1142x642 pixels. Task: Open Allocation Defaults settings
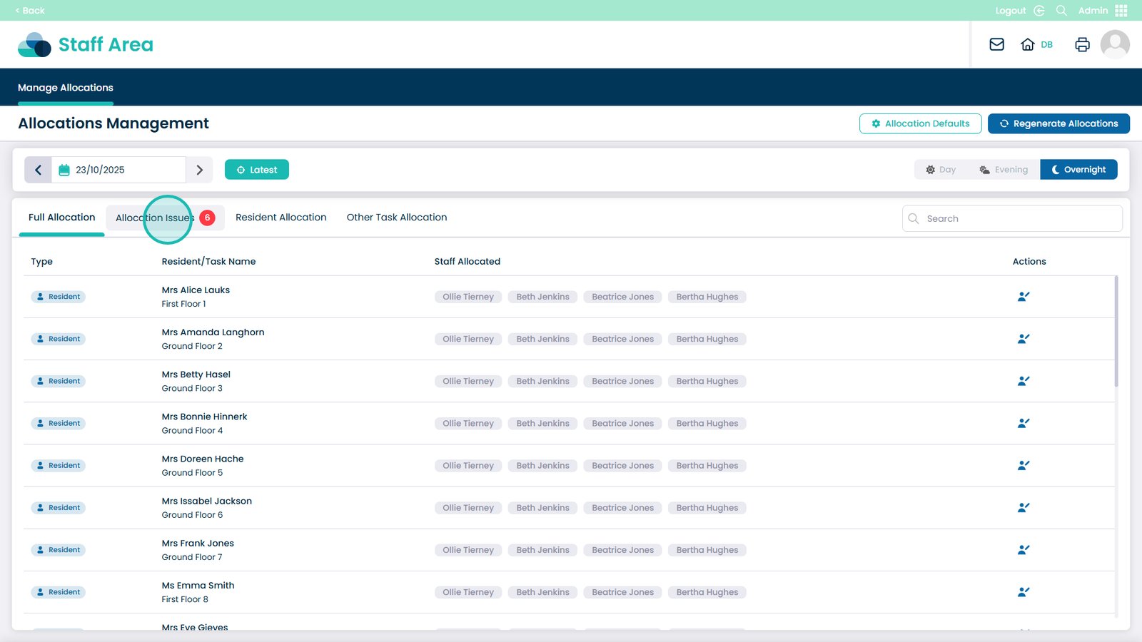coord(920,123)
